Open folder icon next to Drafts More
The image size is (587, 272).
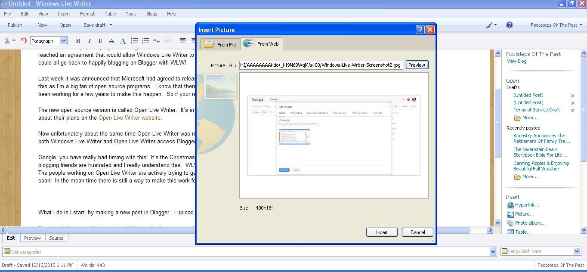point(518,117)
